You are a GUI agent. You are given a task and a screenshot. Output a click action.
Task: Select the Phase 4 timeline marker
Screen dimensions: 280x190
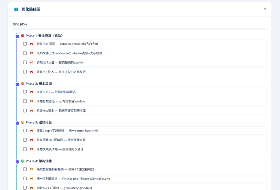click(17, 162)
